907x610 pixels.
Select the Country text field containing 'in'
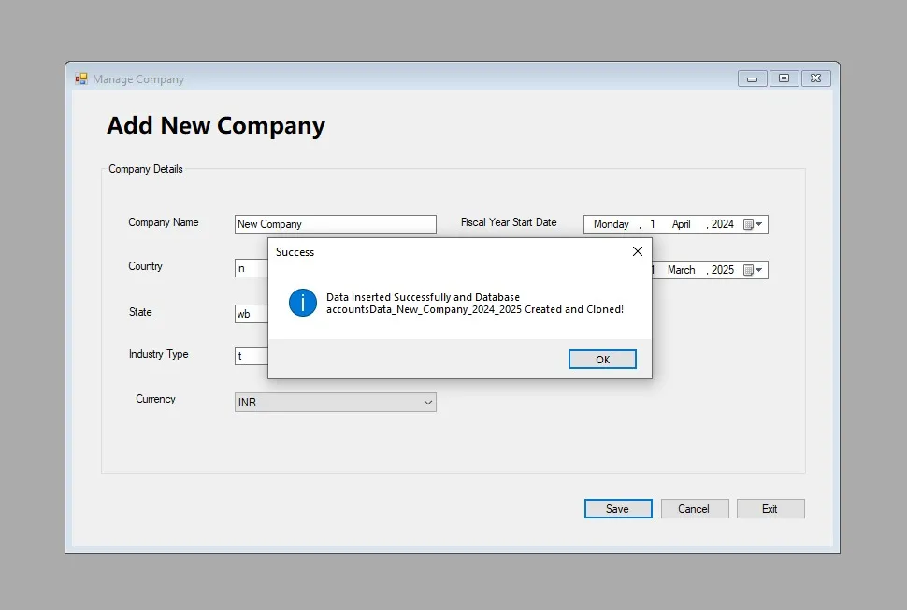coord(250,268)
